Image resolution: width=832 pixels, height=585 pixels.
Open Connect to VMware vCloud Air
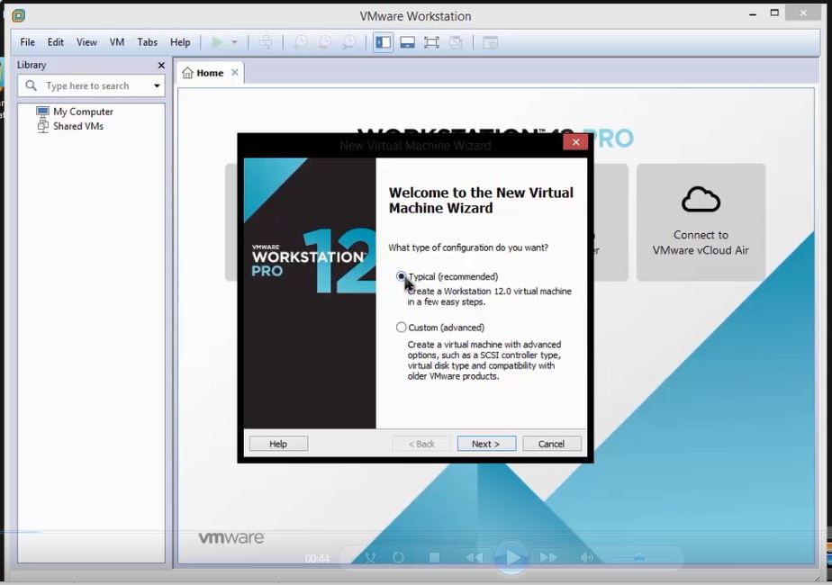coord(701,220)
